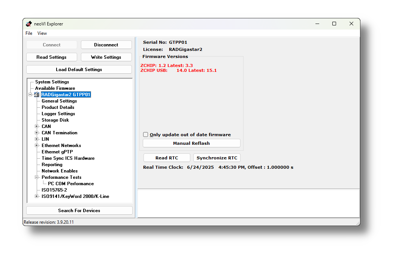Open the File menu
Image resolution: width=408 pixels, height=266 pixels.
(x=28, y=33)
